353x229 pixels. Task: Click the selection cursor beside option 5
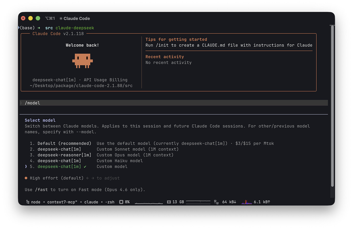tap(26, 167)
